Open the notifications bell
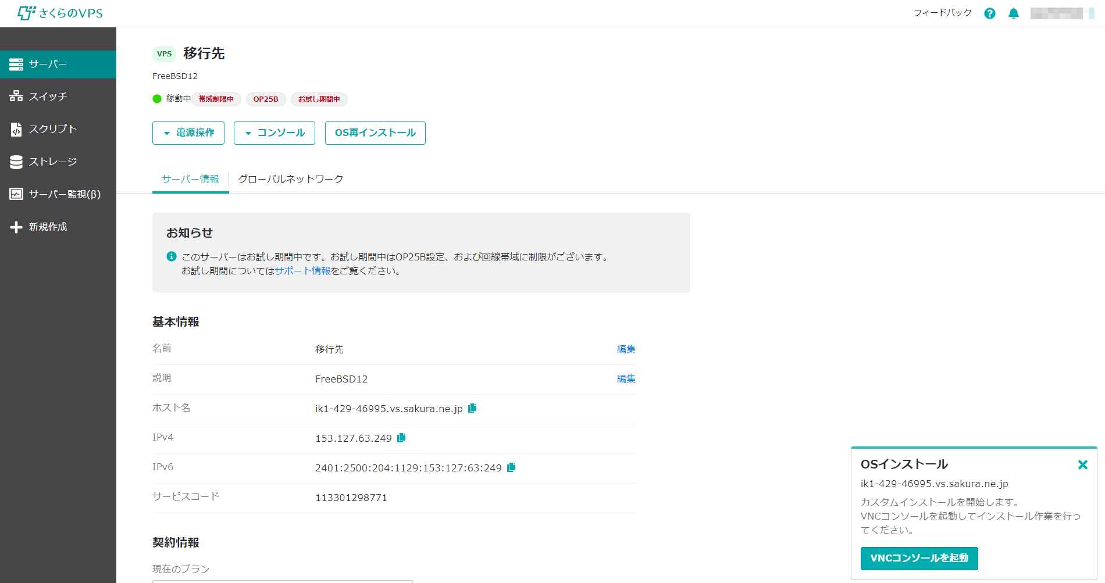 pos(1013,13)
